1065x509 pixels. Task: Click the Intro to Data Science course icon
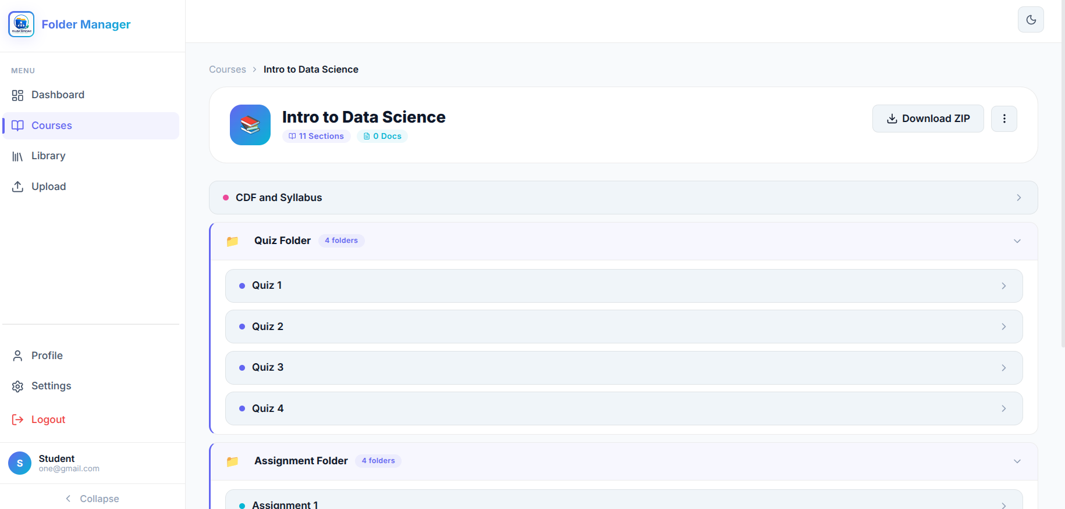250,125
